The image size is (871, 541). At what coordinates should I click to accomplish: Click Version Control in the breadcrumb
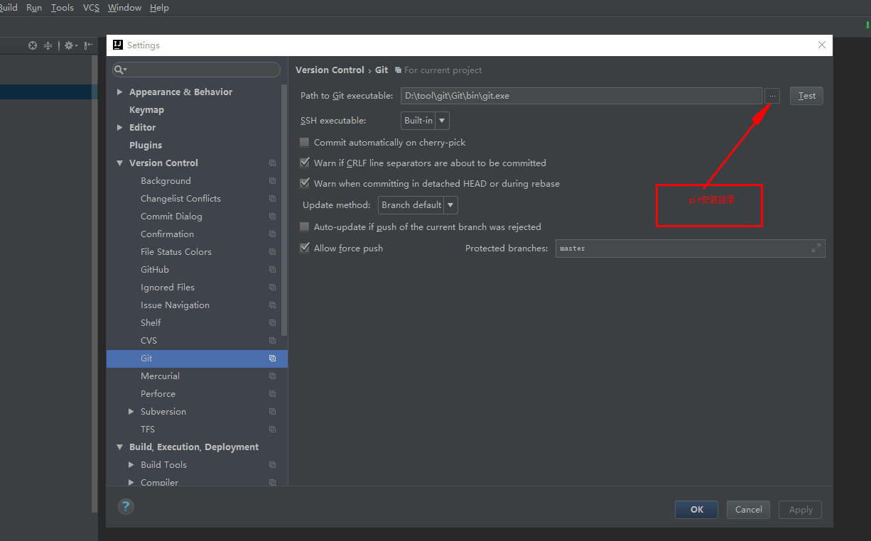coord(330,70)
